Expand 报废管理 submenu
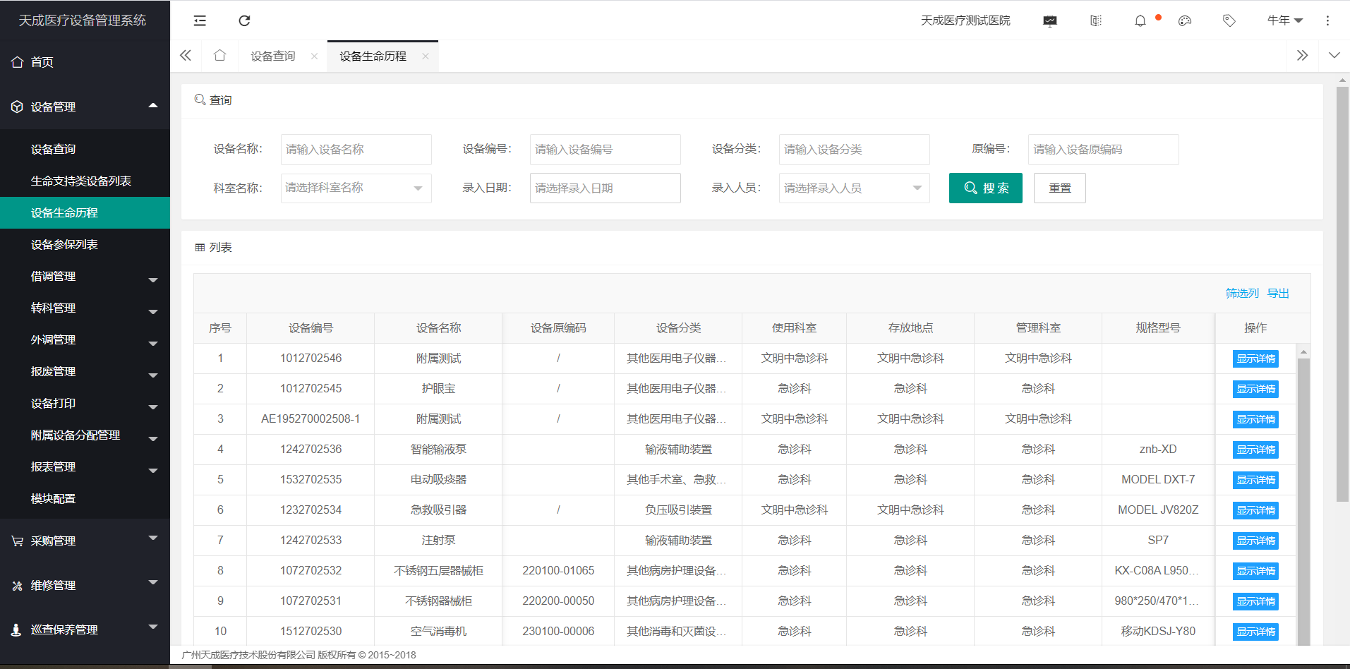 coord(85,371)
